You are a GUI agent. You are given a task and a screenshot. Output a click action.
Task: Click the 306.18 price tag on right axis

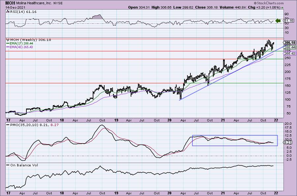tap(290, 43)
